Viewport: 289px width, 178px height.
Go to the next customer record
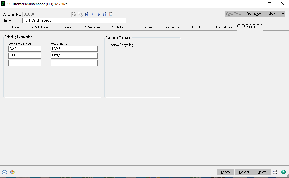(99, 14)
